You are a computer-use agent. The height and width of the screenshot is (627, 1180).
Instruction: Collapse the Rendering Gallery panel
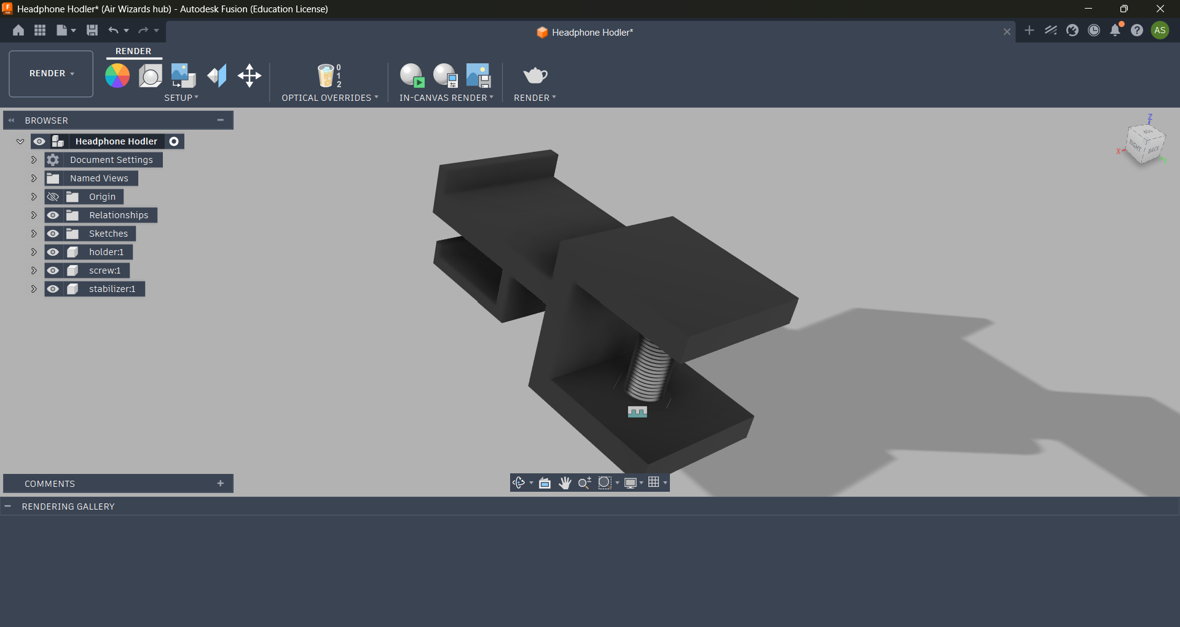point(8,506)
